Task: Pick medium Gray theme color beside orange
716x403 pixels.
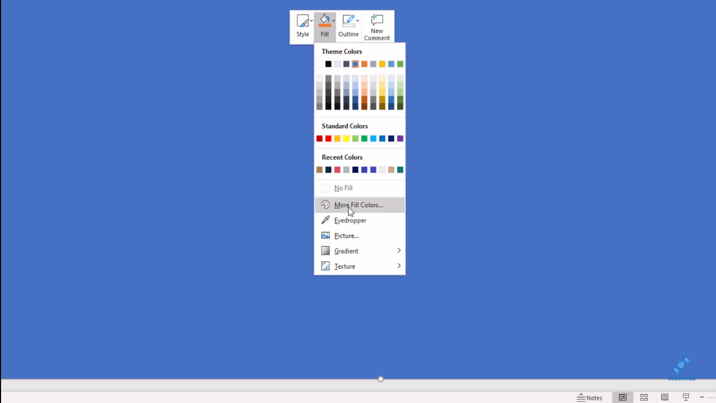Action: point(373,64)
